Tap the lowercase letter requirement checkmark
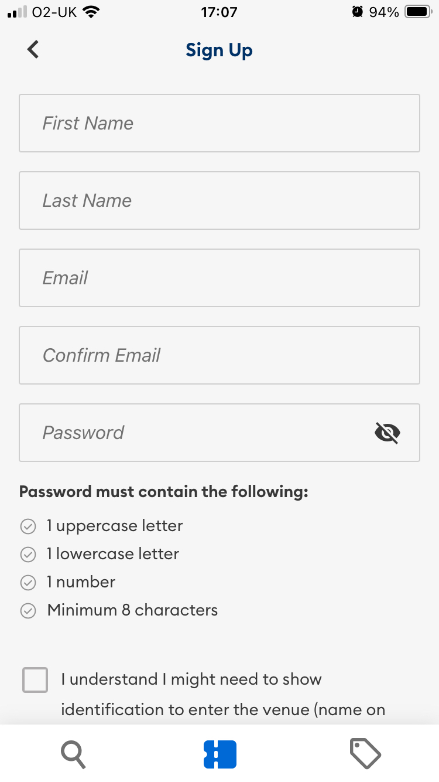This screenshot has width=439, height=782. tap(28, 555)
